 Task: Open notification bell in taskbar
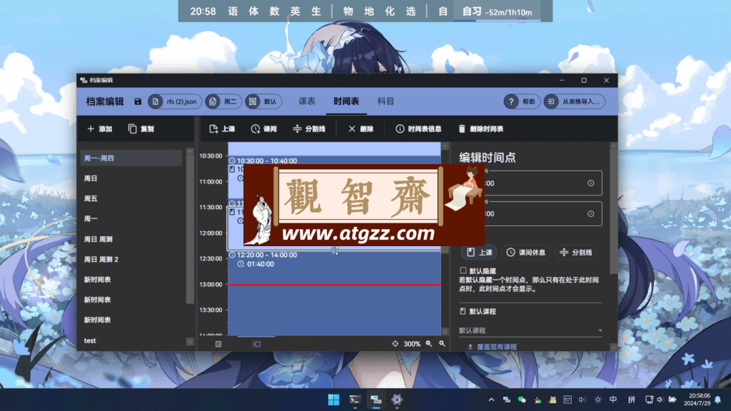(x=718, y=400)
